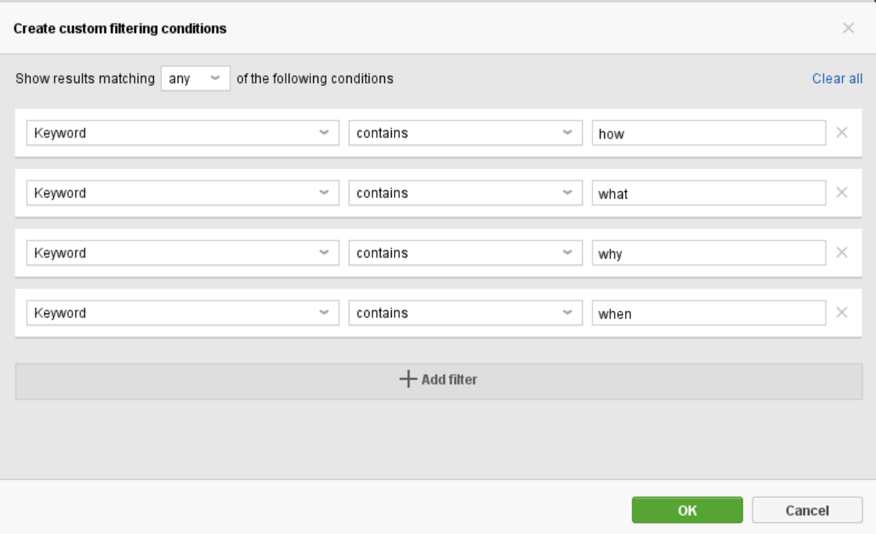The width and height of the screenshot is (876, 534).
Task: Remove the 'how' filter condition
Action: (x=841, y=133)
